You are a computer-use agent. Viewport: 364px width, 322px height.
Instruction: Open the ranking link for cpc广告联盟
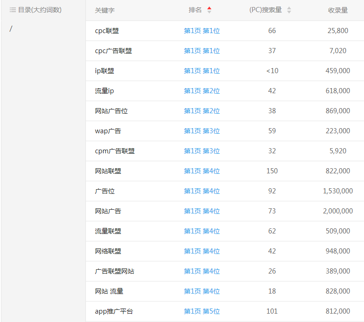pos(202,51)
